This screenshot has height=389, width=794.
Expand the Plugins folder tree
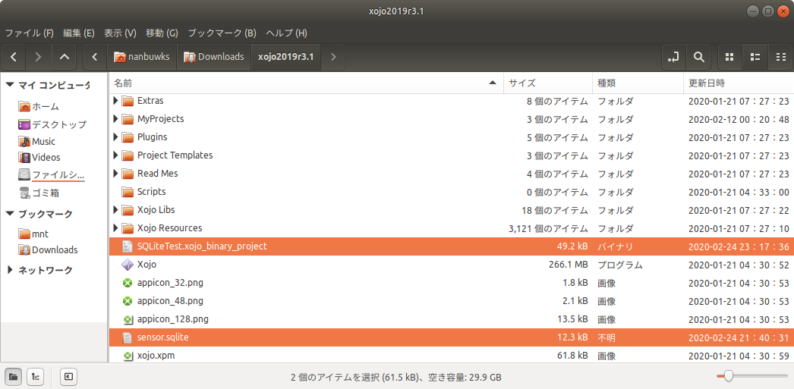click(115, 137)
